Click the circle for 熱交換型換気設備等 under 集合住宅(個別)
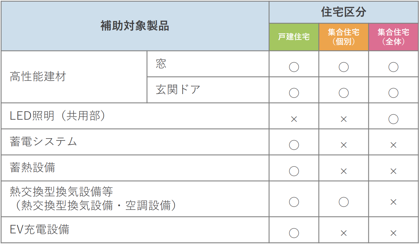Image resolution: width=420 pixels, height=244 pixels. tap(343, 202)
